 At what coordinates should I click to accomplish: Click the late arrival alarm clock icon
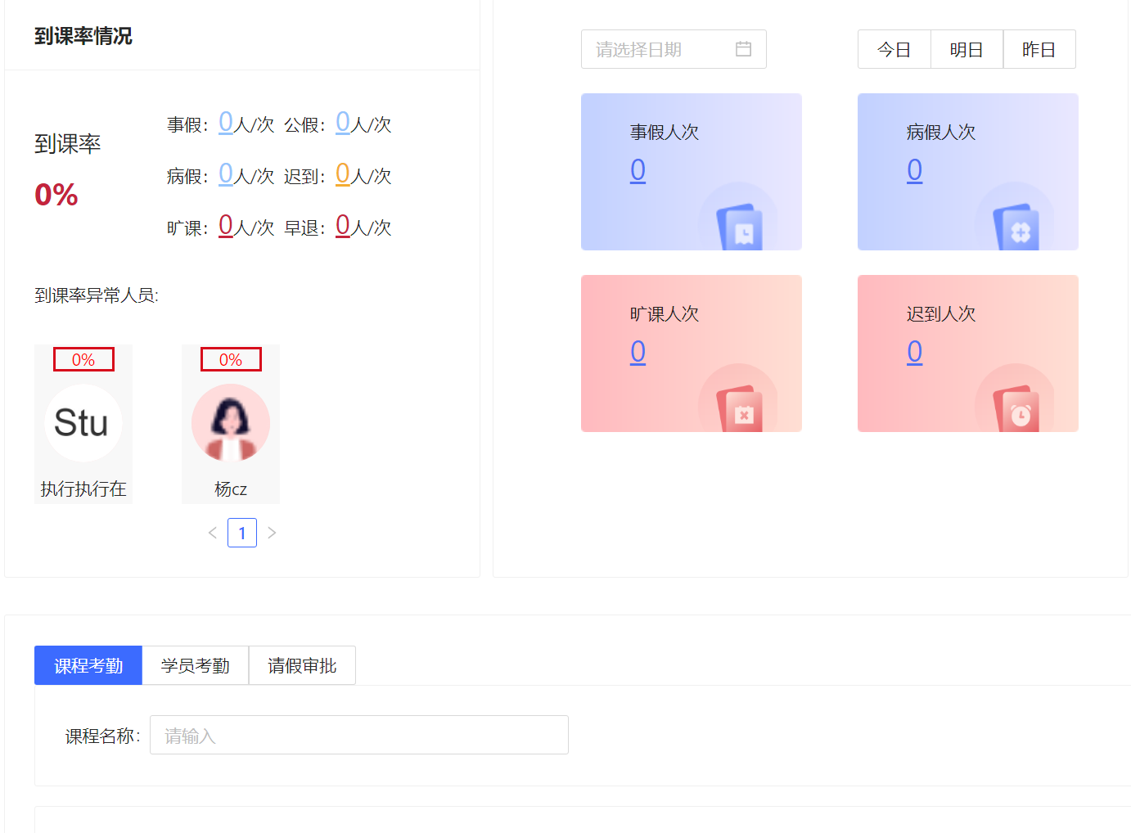pyautogui.click(x=1017, y=409)
